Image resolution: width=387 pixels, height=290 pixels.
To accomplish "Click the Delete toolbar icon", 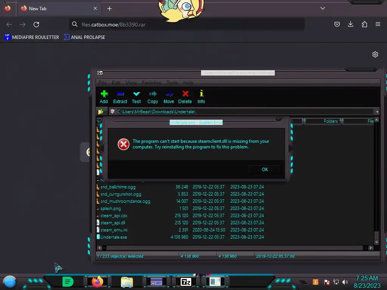I will [x=185, y=97].
